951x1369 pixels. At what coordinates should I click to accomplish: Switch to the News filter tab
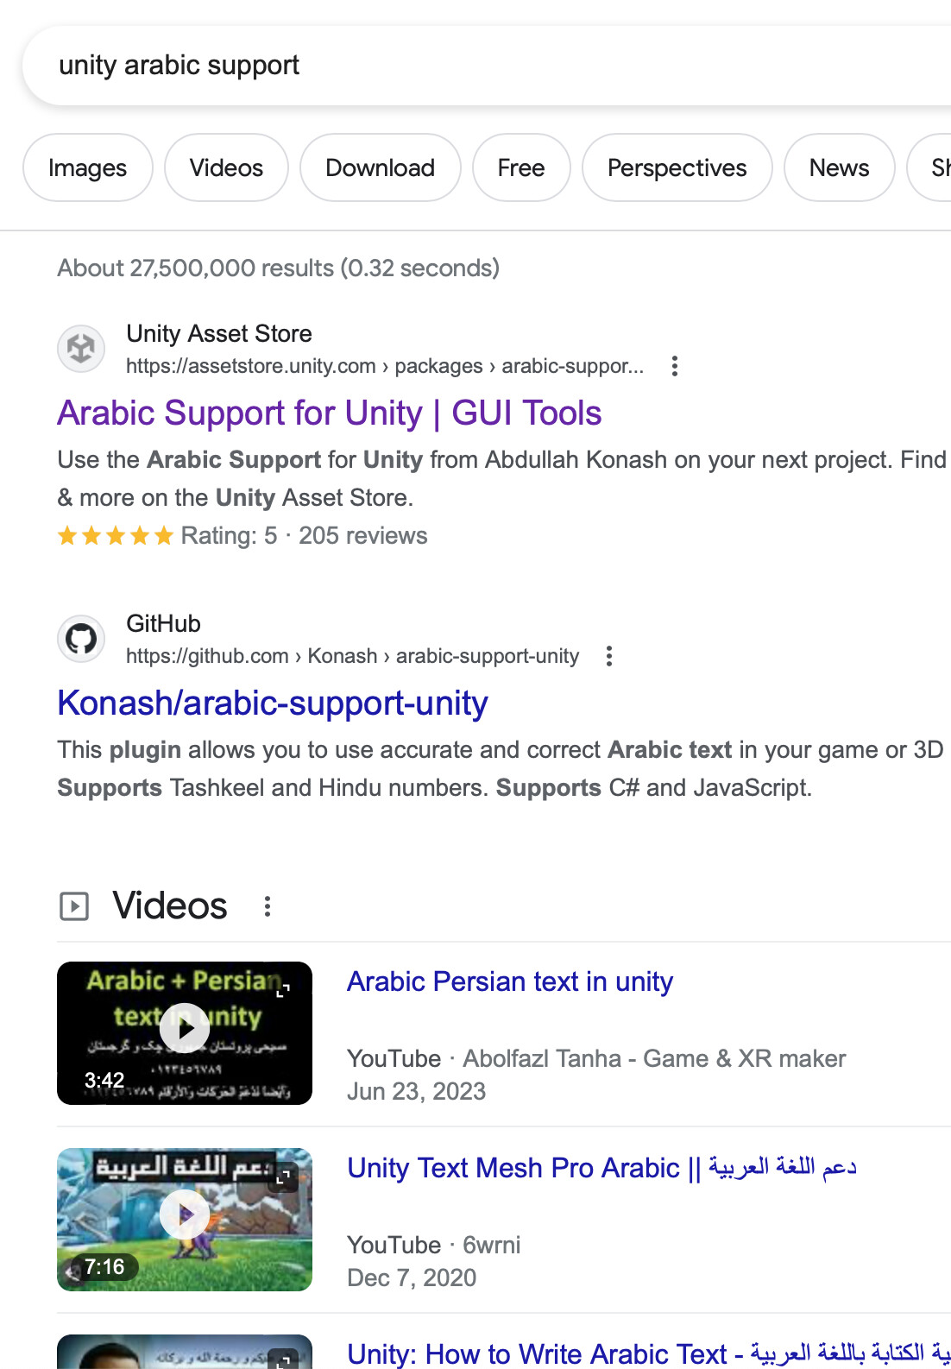838,167
